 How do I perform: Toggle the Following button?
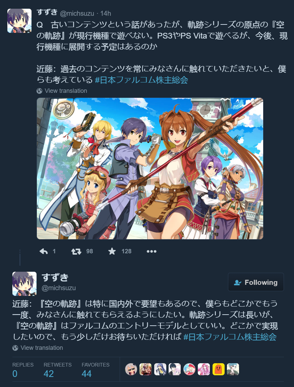[256, 282]
